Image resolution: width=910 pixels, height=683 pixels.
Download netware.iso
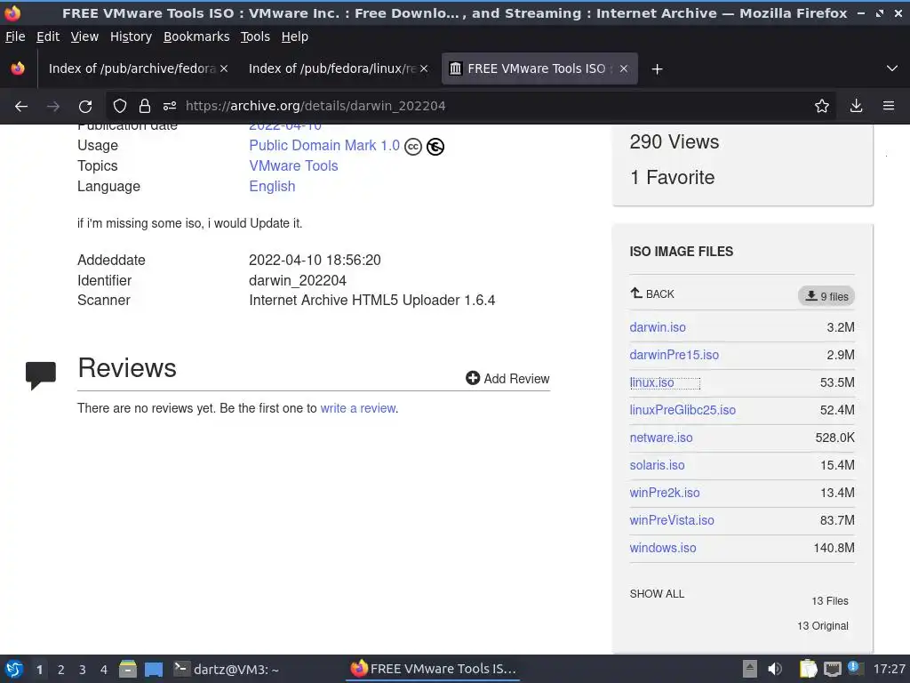coord(661,438)
